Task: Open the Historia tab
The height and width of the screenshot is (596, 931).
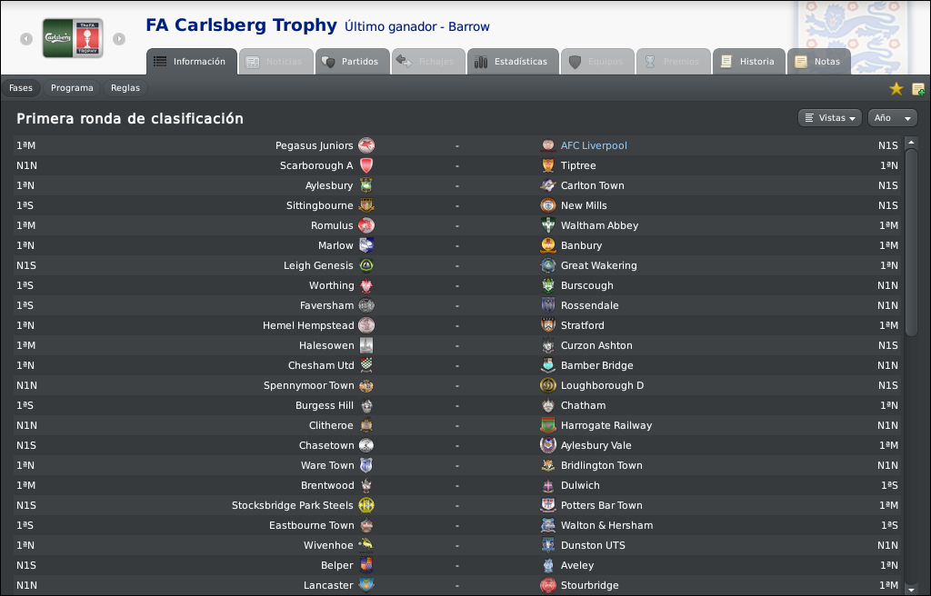Action: click(x=749, y=62)
